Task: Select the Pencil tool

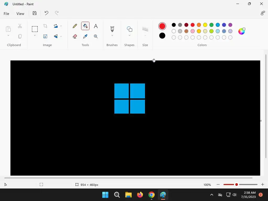Action: click(75, 26)
